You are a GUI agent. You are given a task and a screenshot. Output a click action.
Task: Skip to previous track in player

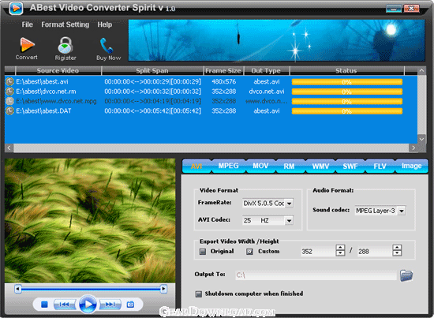(64, 305)
